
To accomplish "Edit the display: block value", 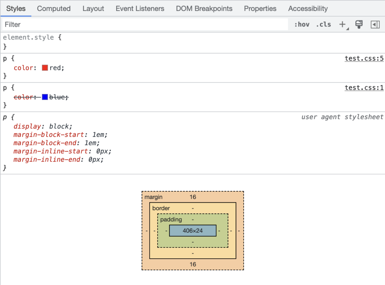I will coord(60,126).
